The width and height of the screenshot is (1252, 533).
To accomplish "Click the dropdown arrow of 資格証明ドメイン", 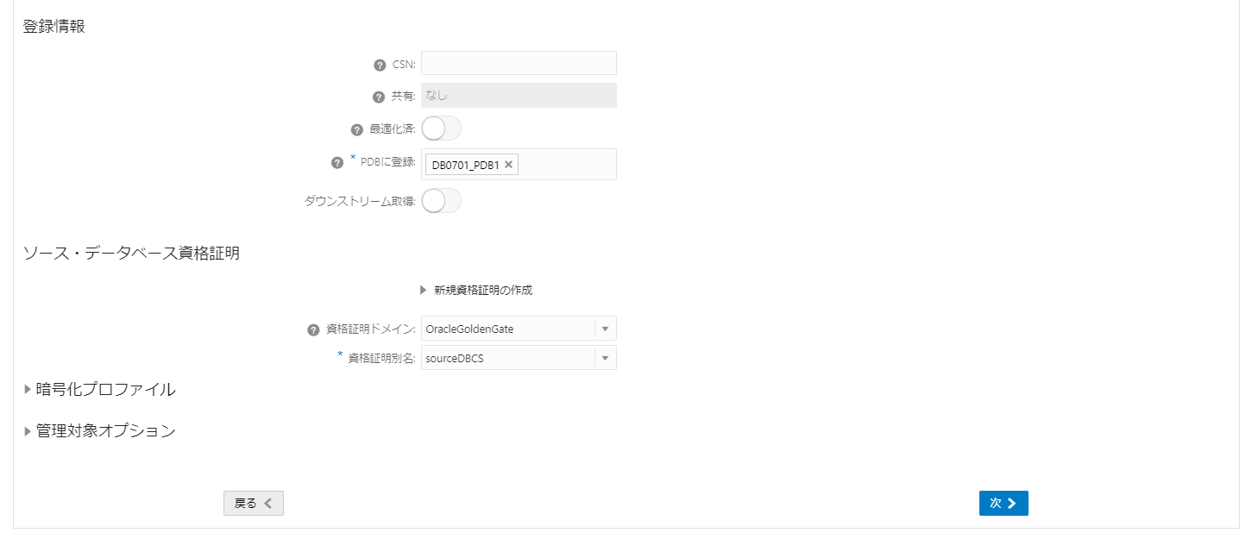I will [605, 329].
